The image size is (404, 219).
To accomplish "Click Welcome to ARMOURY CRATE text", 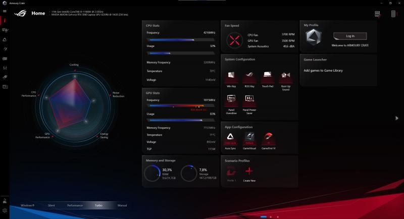I will tap(350, 45).
